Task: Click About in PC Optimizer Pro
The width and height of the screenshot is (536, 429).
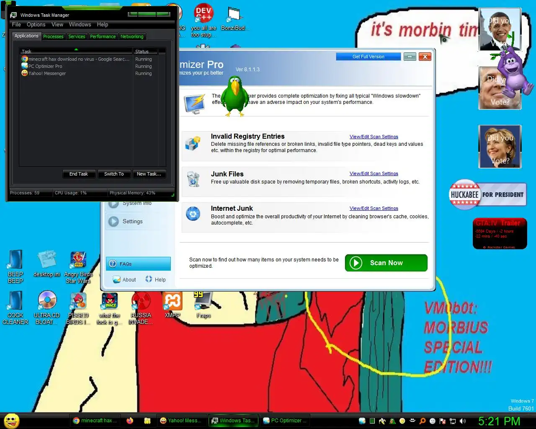Action: coord(124,279)
